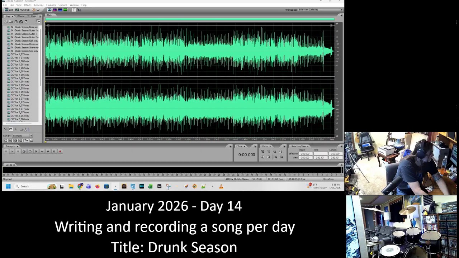This screenshot has height=258, width=459.
Task: Click the red Record button
Action: coord(60,151)
